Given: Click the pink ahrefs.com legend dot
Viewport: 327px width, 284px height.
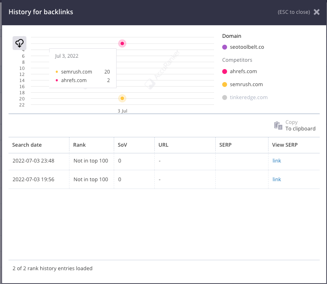Looking at the screenshot, I should [x=225, y=72].
